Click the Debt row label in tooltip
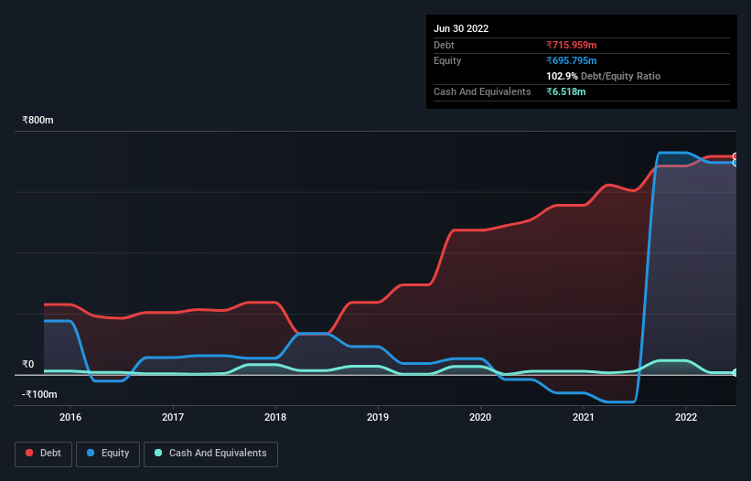Screen dimensions: 751x481 pyautogui.click(x=444, y=45)
